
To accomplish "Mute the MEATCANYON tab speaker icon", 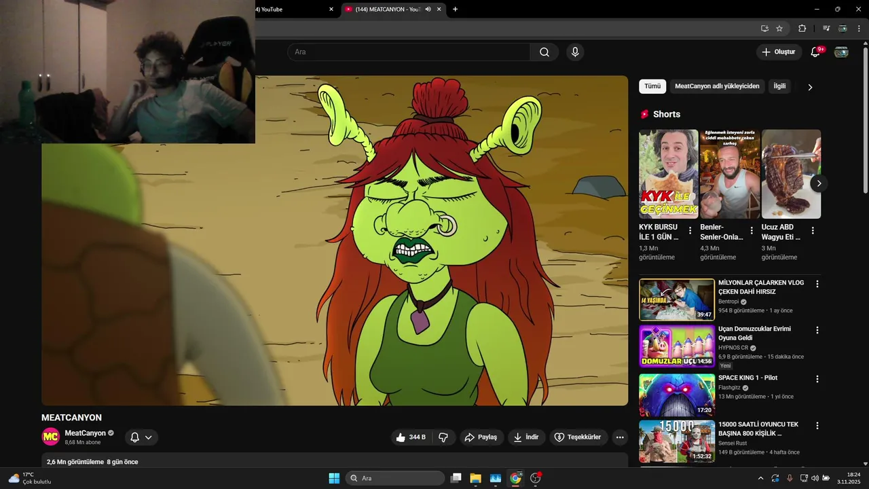I will click(428, 10).
